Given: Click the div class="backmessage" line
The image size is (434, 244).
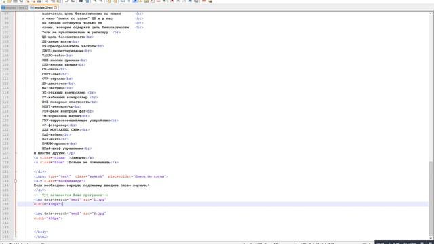Looking at the screenshot, I should (59, 181).
